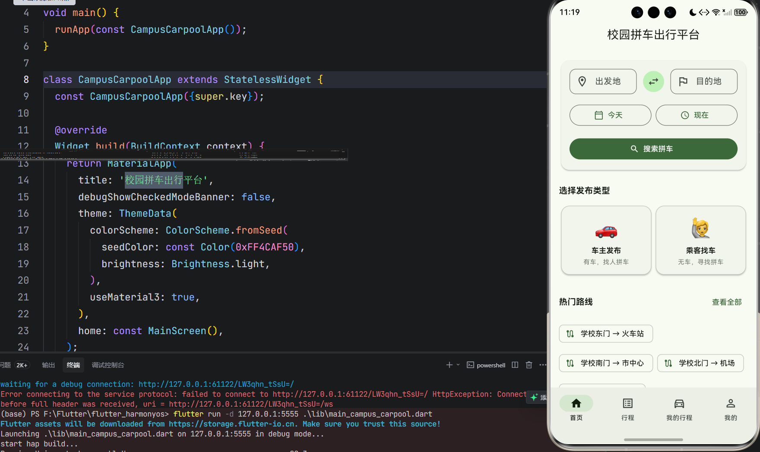Open the 我的行程 tab in the bottom navigation
This screenshot has height=452, width=760.
coord(679,409)
